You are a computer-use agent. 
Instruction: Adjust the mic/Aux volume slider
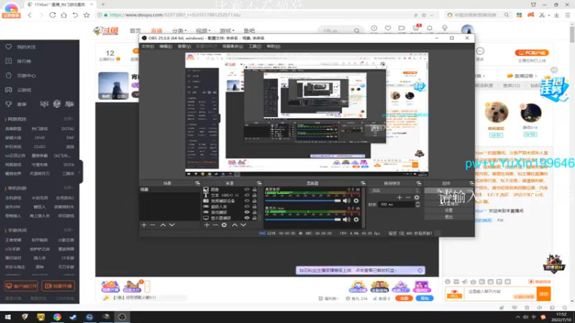[x=303, y=220]
